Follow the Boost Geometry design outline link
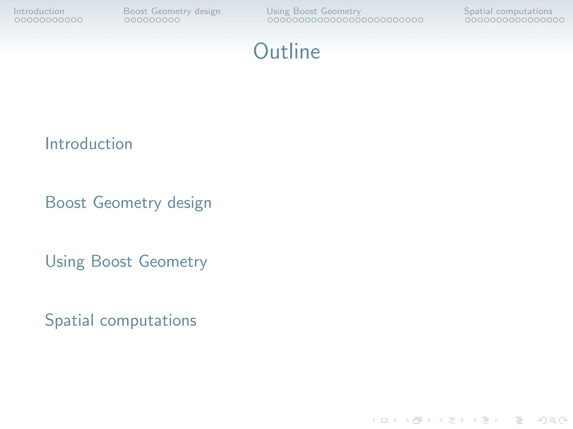Image resolution: width=573 pixels, height=429 pixels. click(128, 202)
